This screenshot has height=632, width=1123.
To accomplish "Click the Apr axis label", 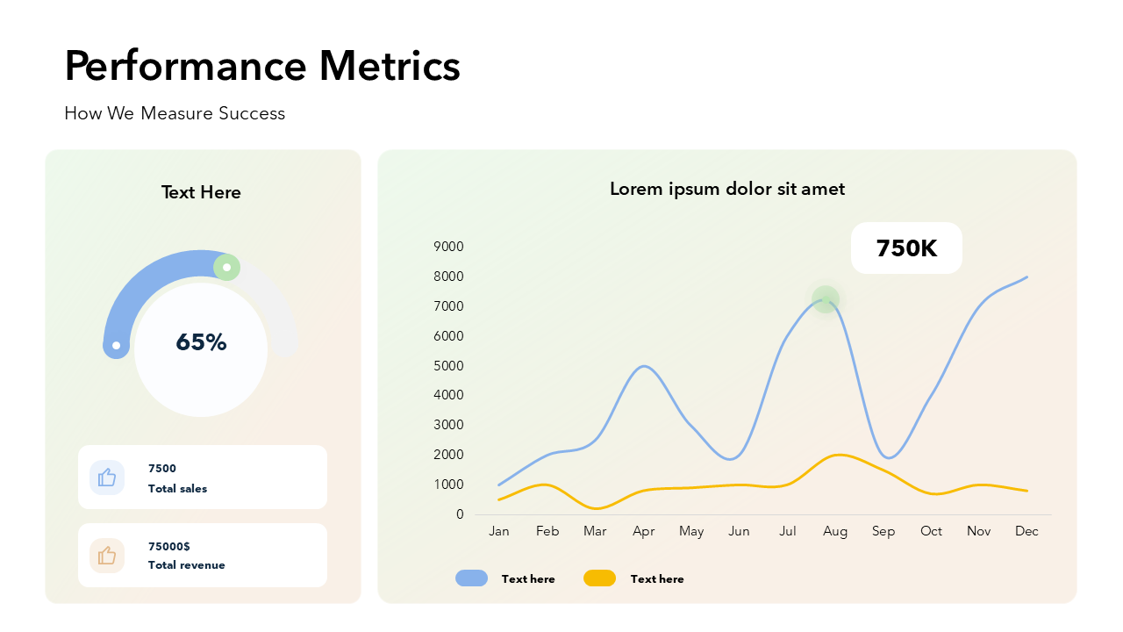I will click(x=644, y=531).
